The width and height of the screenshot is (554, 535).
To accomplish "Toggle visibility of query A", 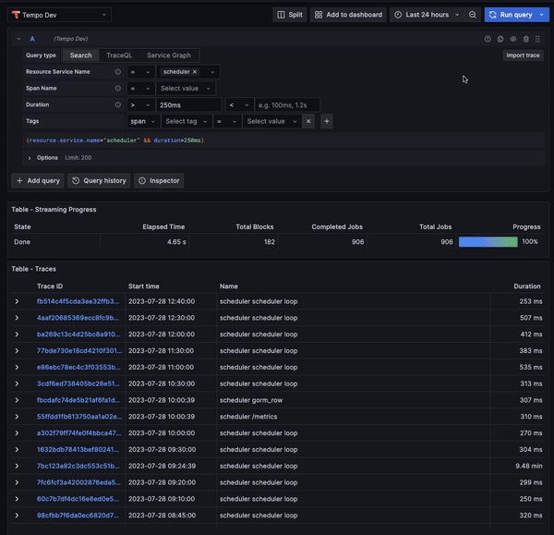I will (x=513, y=39).
